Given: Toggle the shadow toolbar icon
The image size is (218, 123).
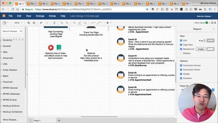Looking at the screenshot, I should [85, 23].
